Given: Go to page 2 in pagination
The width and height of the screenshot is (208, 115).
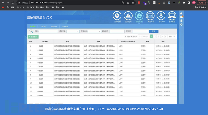Looking at the screenshot, I should [155, 36].
